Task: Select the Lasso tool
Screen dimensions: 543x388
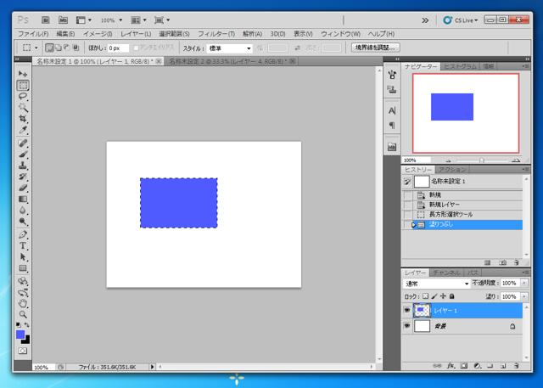Action: (23, 97)
